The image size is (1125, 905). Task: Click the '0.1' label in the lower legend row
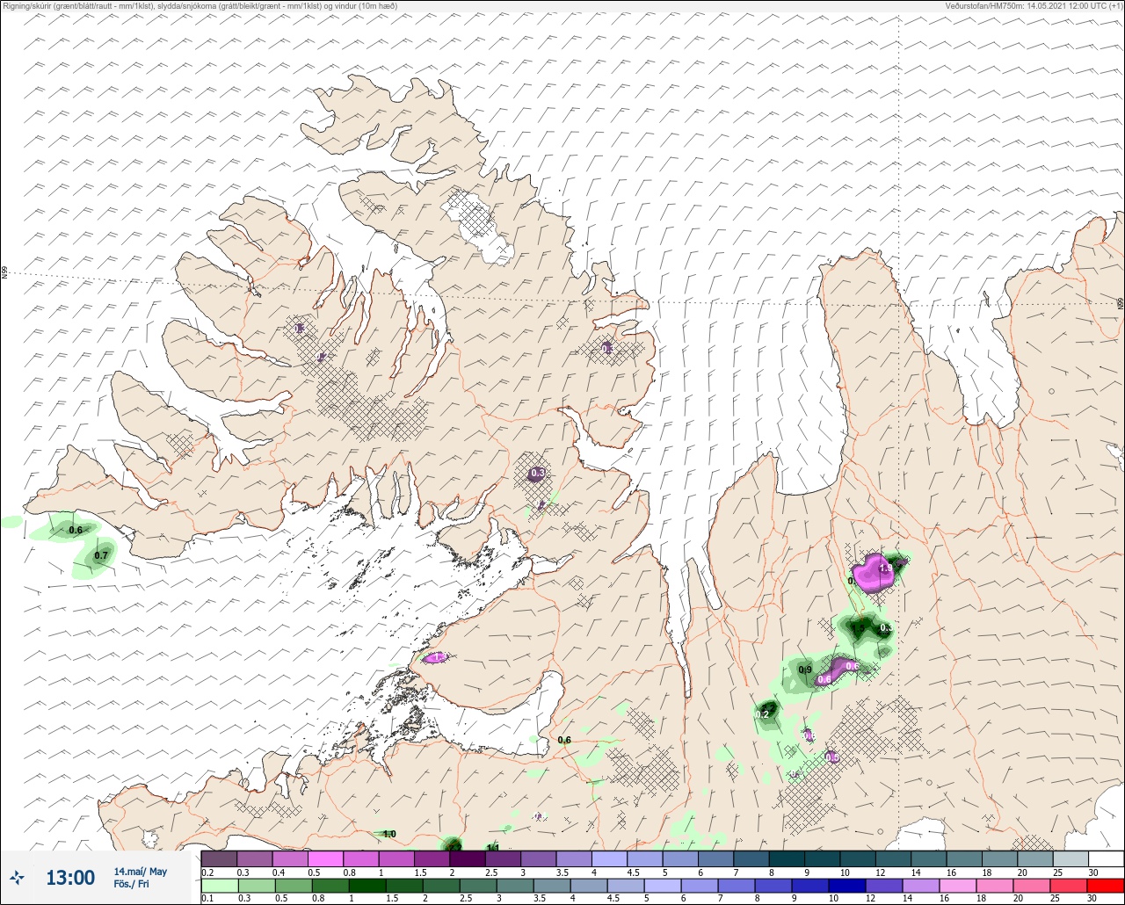click(x=207, y=899)
